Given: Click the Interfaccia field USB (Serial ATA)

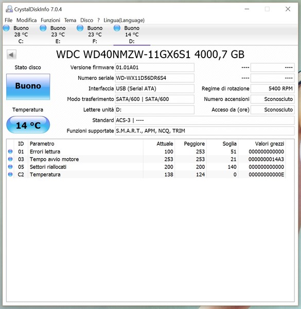Looking at the screenshot, I should 154,89.
